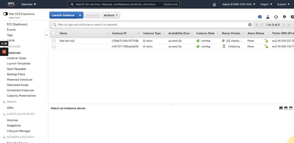Image resolution: width=294 pixels, height=143 pixels.
Task: Open the Support menu
Action: coord(283,4)
